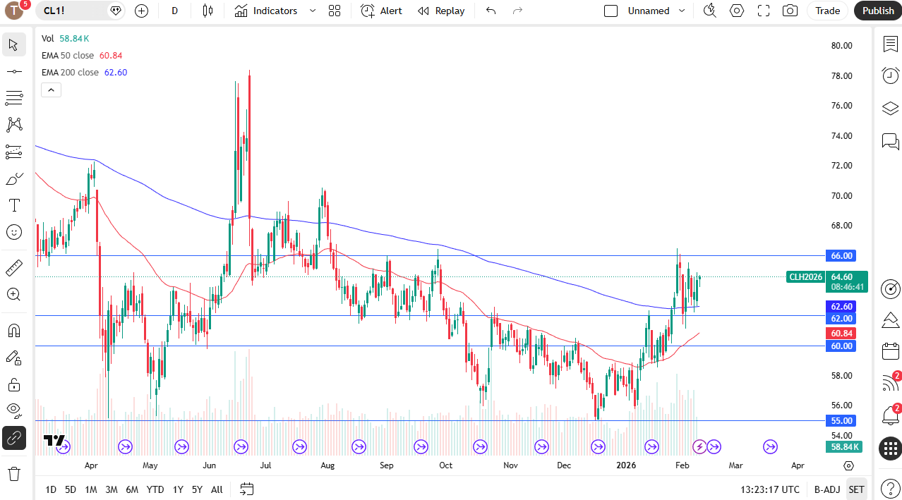Select the crosshair cursor tool
Viewport: 902px width, 500px height.
[x=14, y=44]
